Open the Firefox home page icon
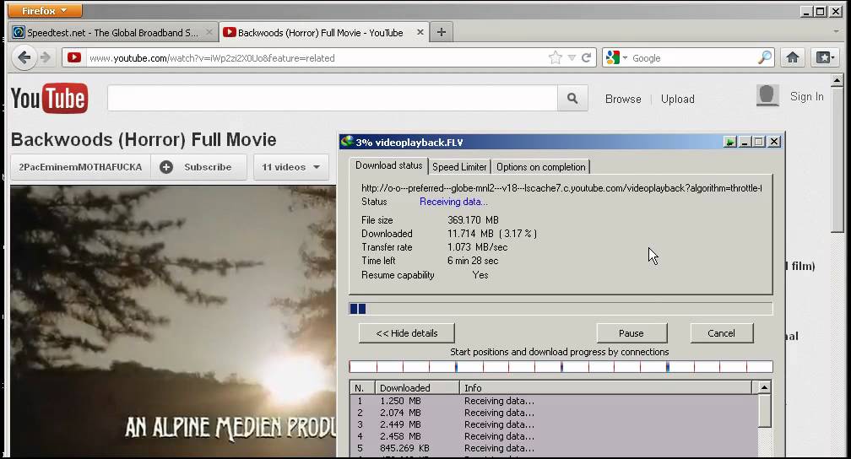 (793, 57)
